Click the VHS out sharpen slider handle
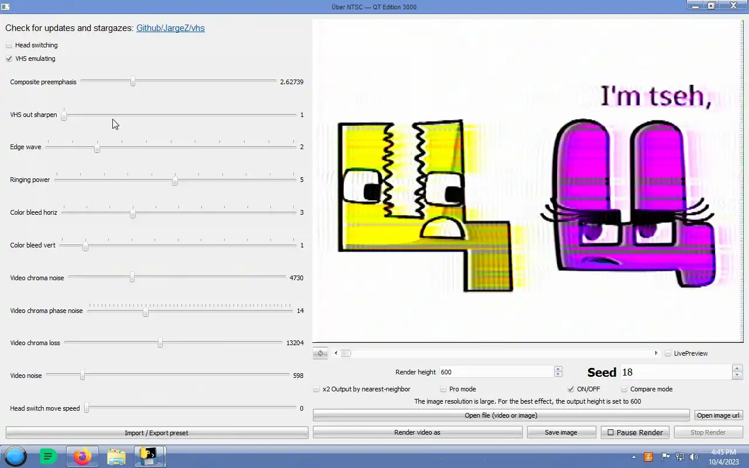 tap(64, 115)
